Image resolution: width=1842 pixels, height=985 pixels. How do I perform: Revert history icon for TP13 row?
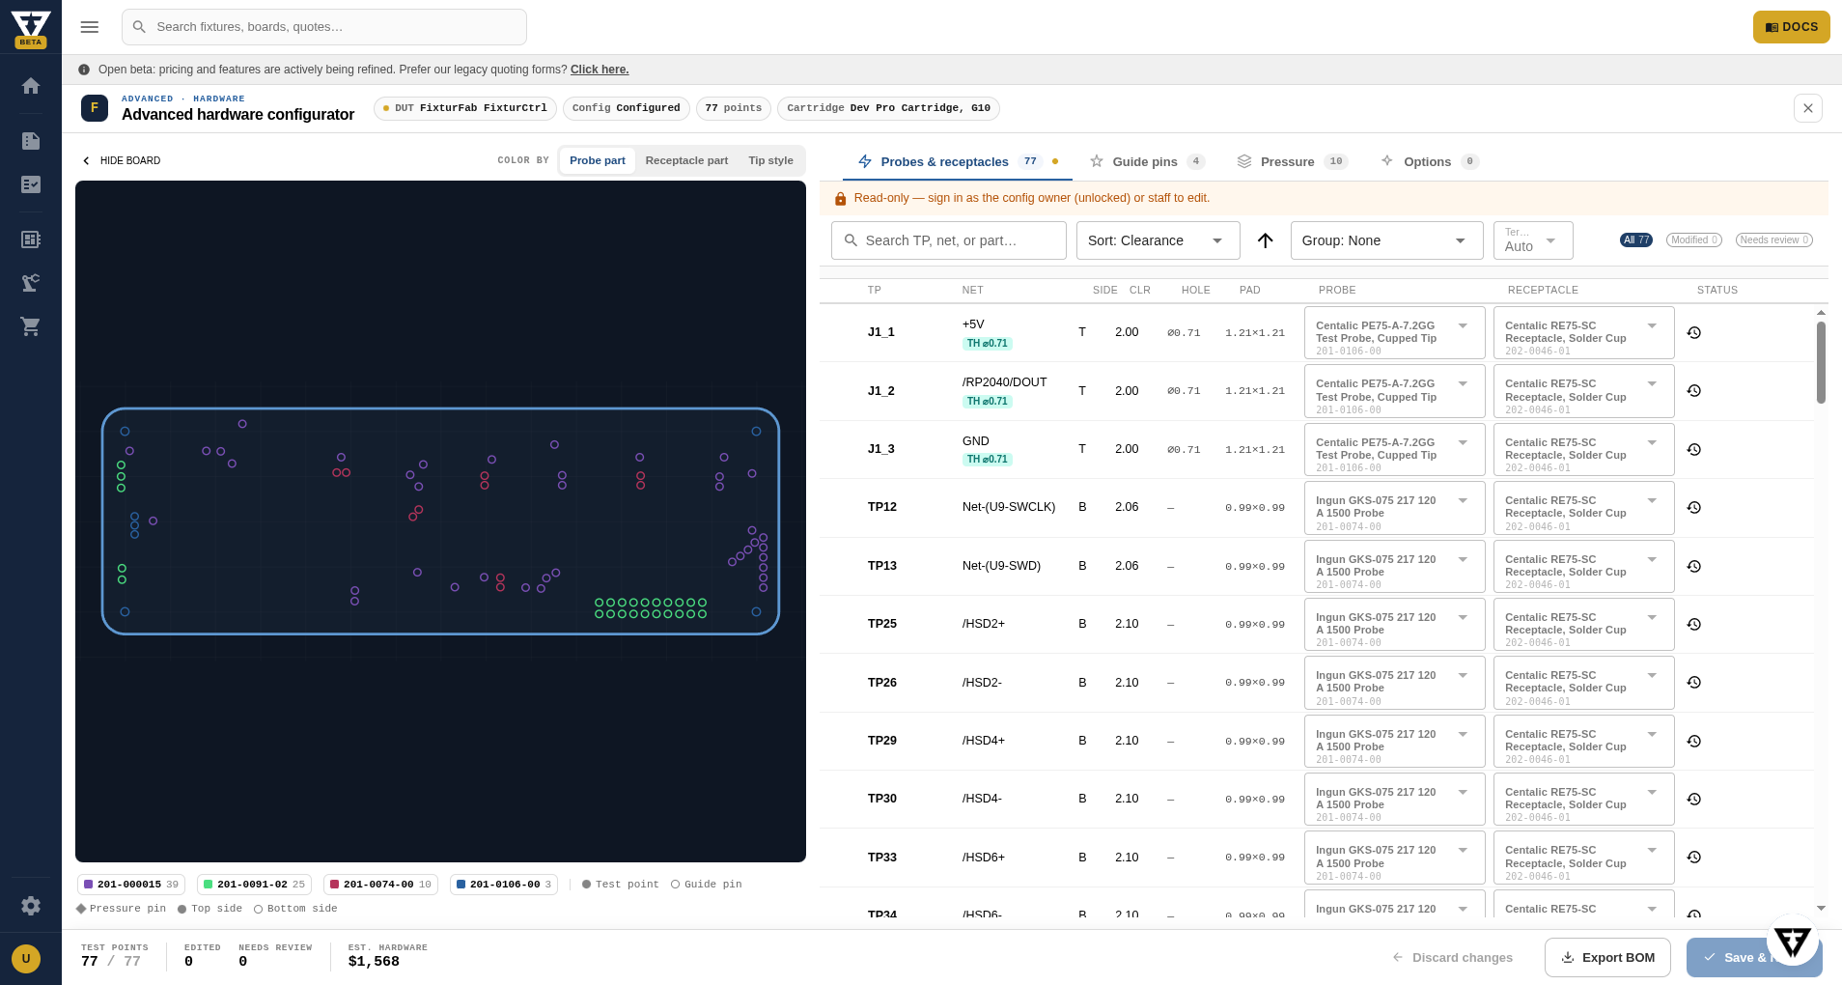point(1694,567)
